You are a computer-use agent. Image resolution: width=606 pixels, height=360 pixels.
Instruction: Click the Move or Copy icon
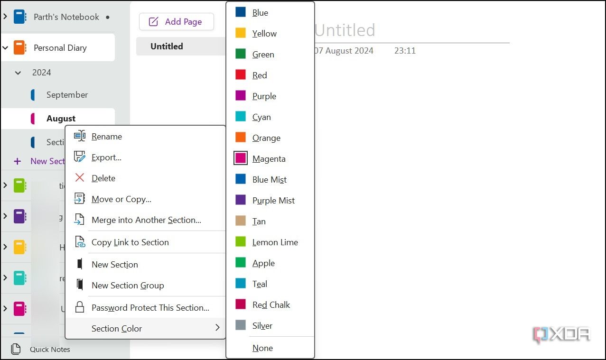point(80,199)
